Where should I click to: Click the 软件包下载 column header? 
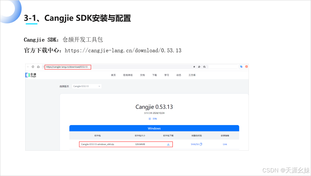pos(168,136)
